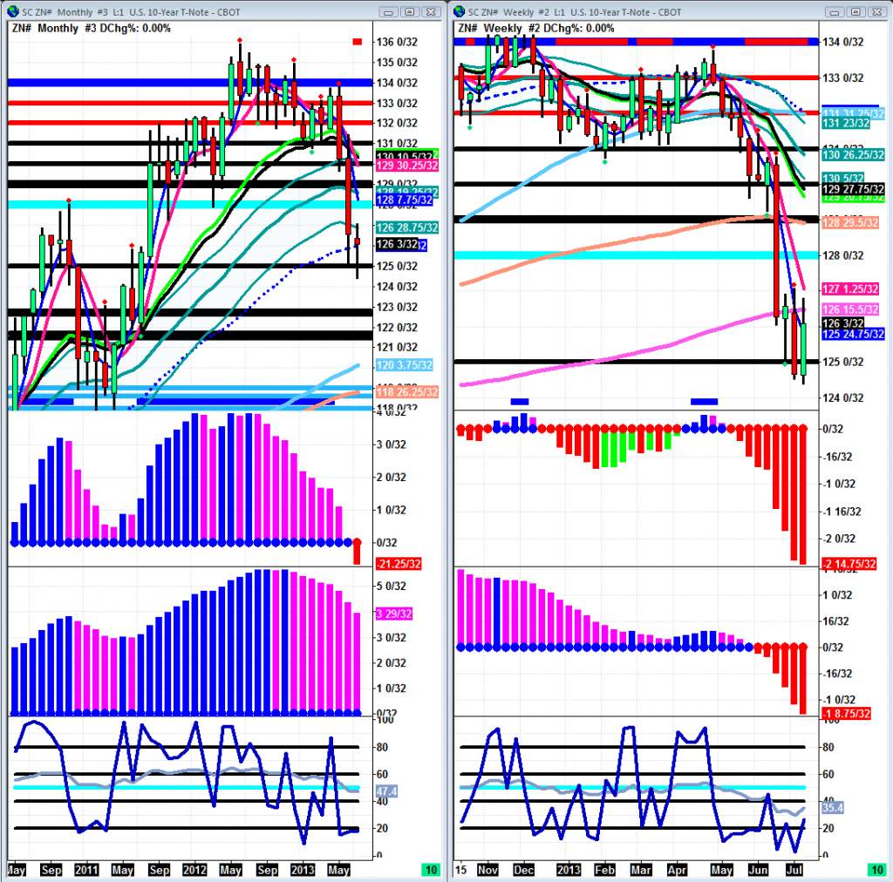This screenshot has width=893, height=882.
Task: Click the 35.4 oscillator value on Weekly chart
Action: (834, 808)
